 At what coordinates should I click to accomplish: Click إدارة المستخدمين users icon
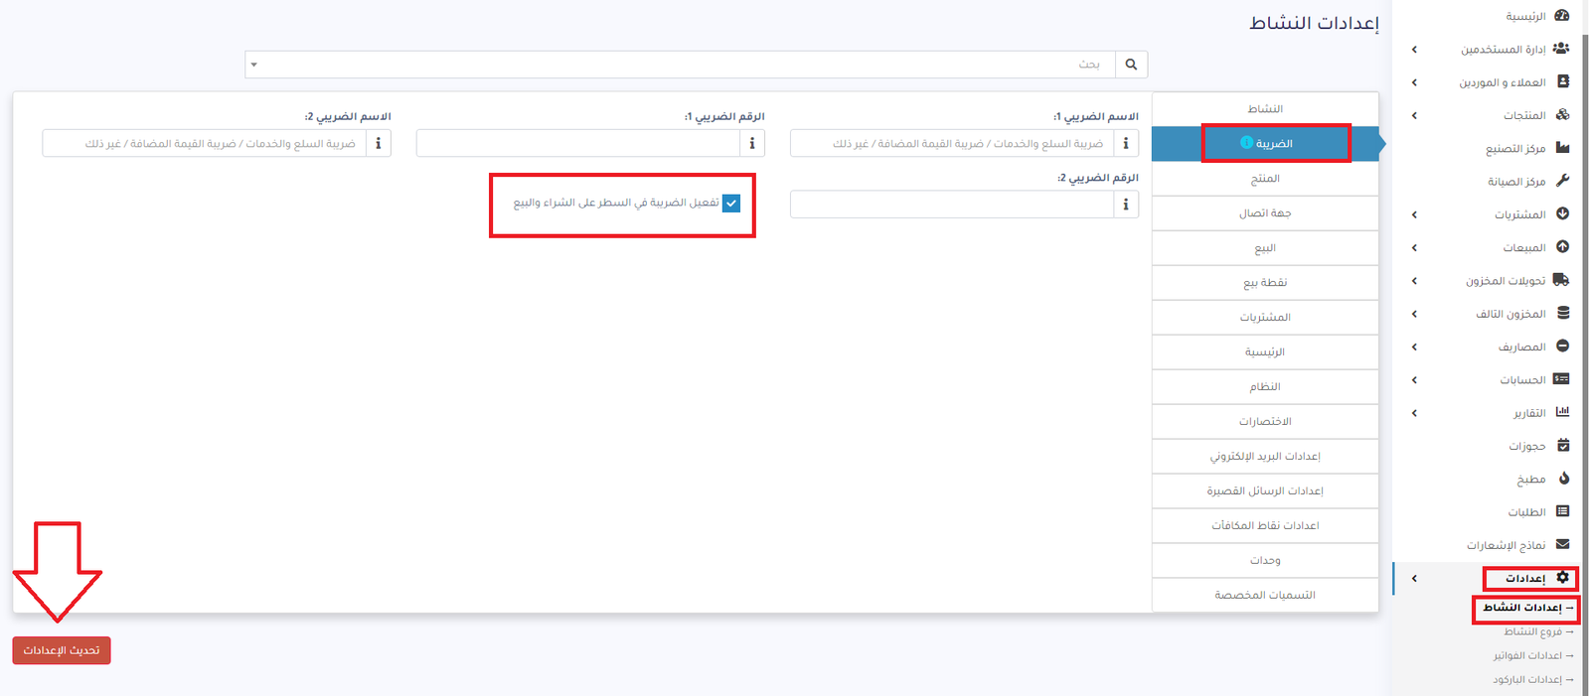tap(1561, 49)
